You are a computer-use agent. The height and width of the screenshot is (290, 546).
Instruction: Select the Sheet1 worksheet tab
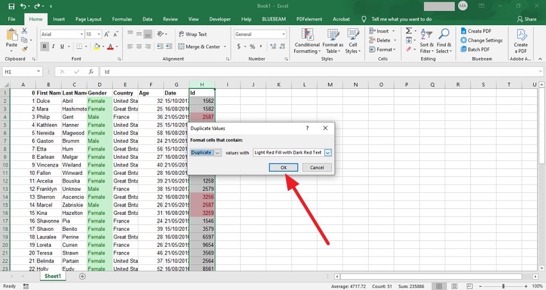click(x=53, y=276)
